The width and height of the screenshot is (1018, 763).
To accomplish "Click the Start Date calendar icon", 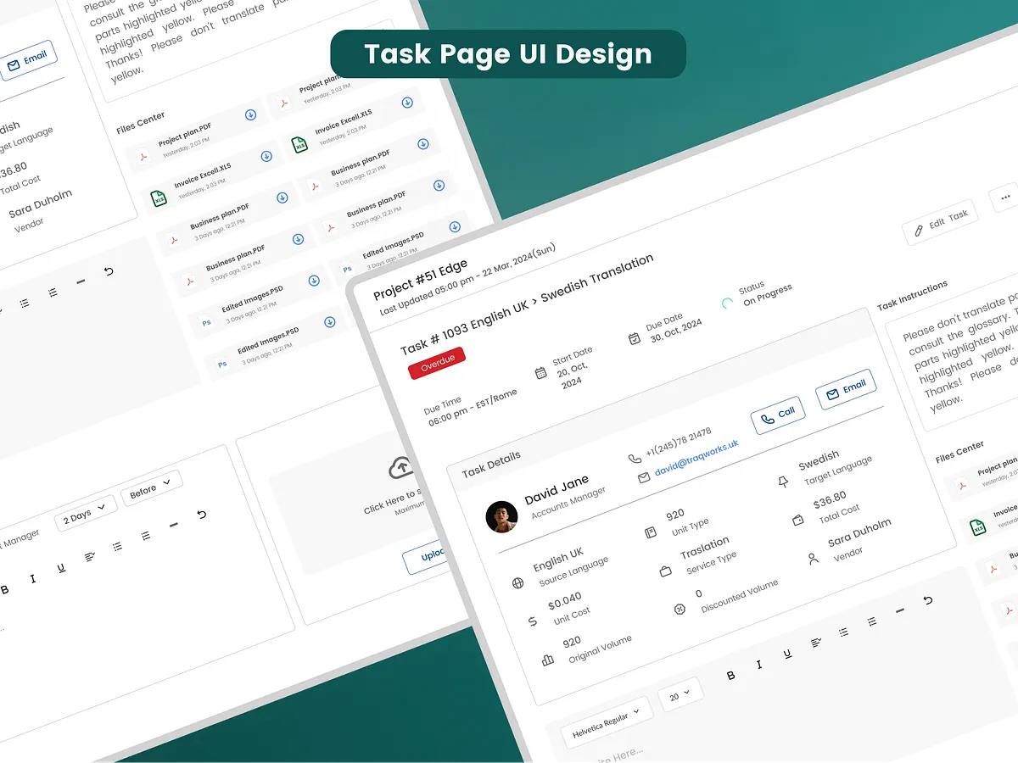I will click(x=540, y=373).
